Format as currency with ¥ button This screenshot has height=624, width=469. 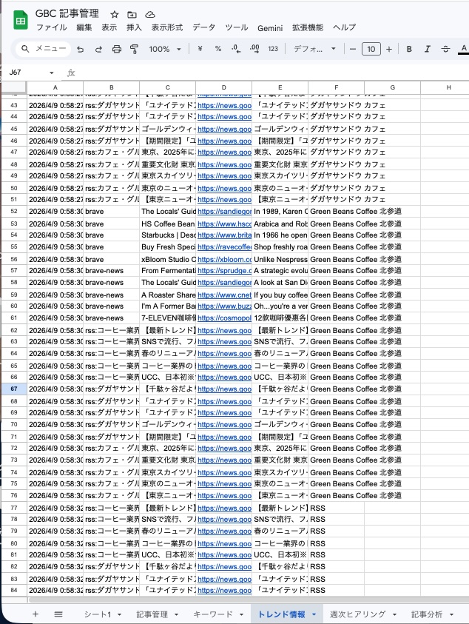[x=200, y=49]
